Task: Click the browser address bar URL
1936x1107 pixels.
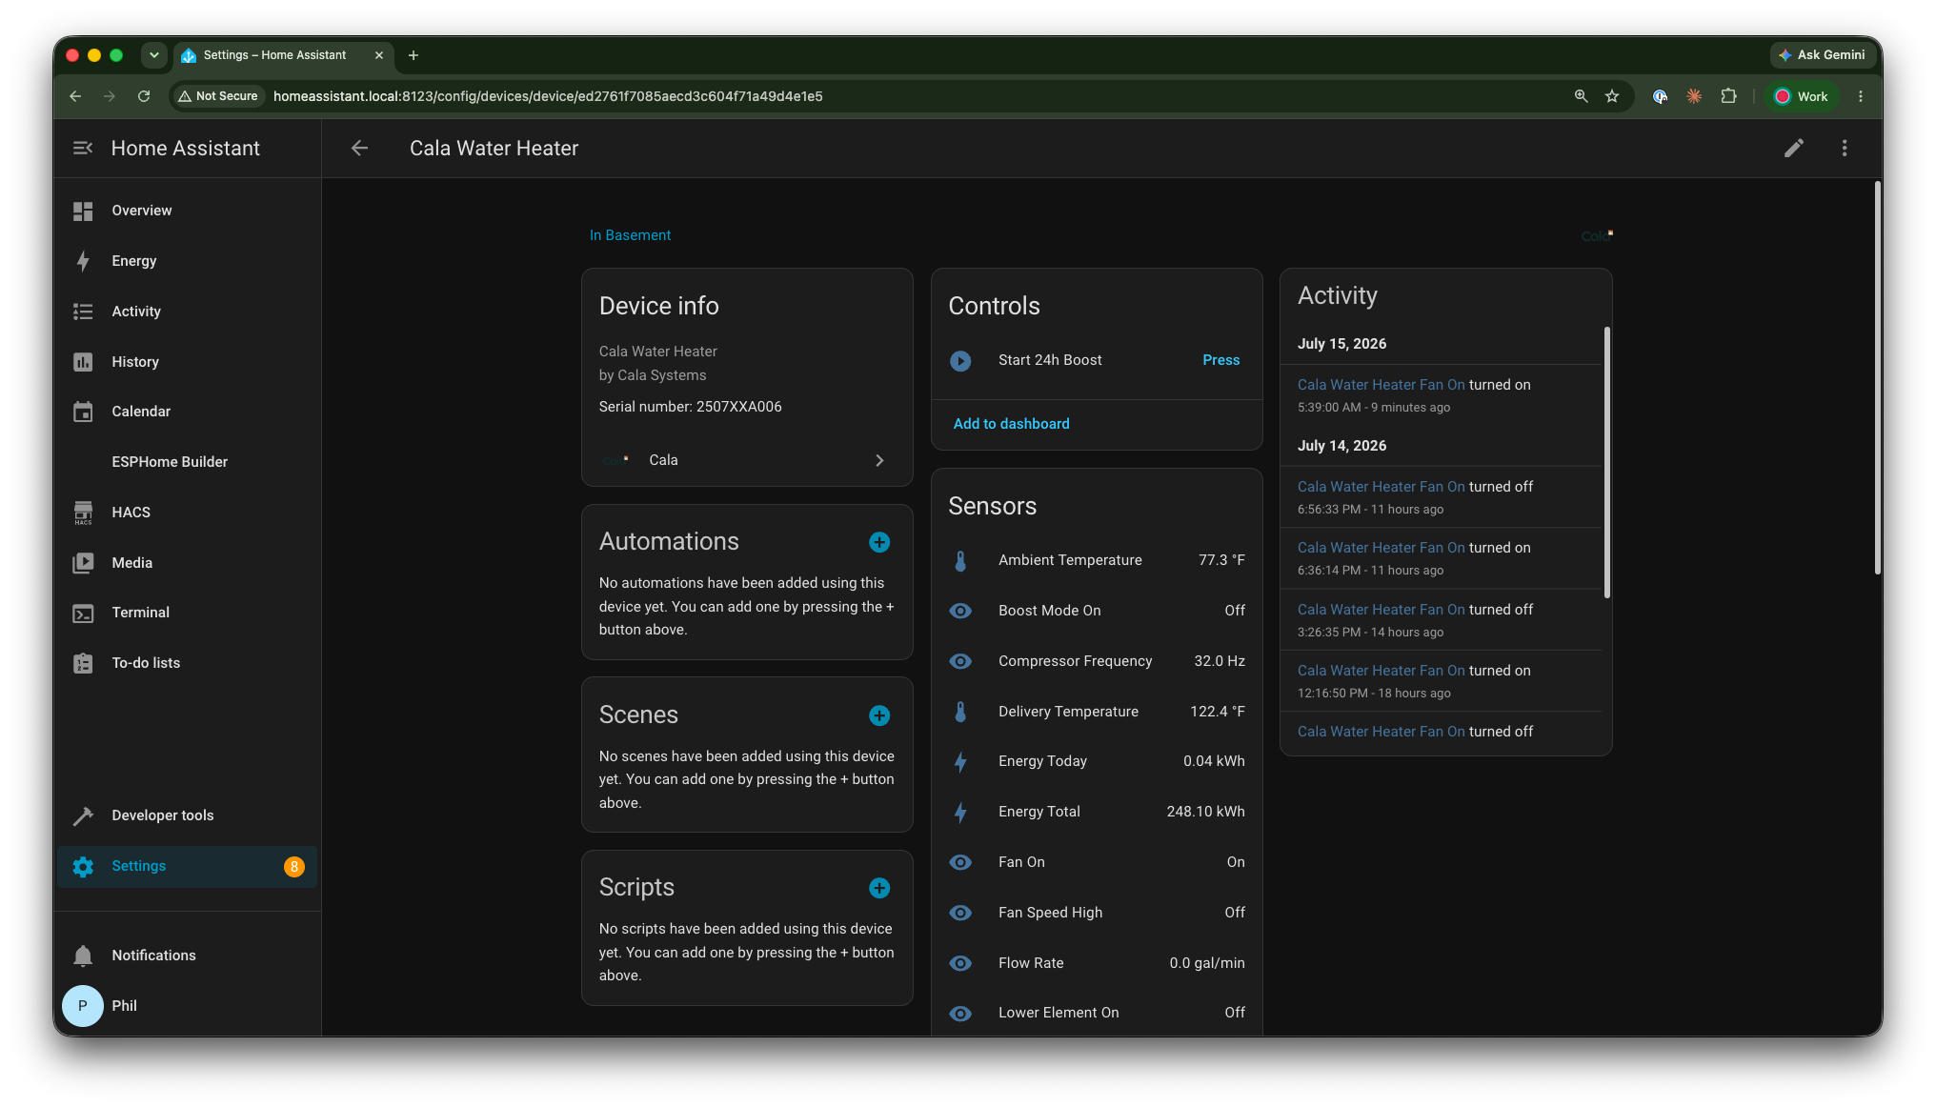Action: (548, 96)
